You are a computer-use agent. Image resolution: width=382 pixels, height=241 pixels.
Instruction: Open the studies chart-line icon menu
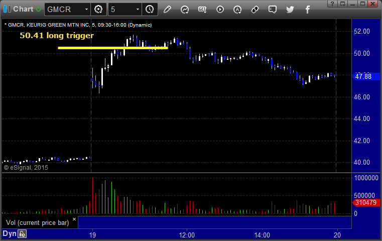pyautogui.click(x=185, y=10)
